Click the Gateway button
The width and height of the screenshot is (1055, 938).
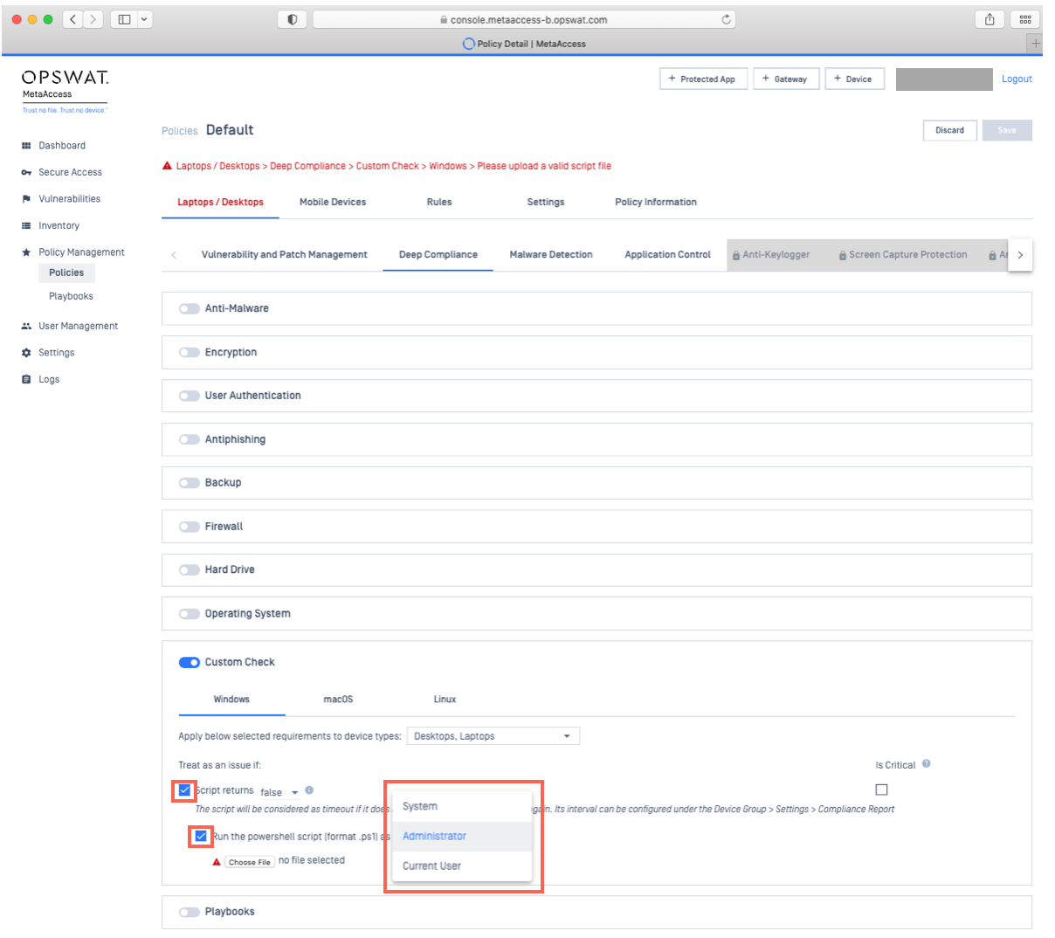click(786, 79)
